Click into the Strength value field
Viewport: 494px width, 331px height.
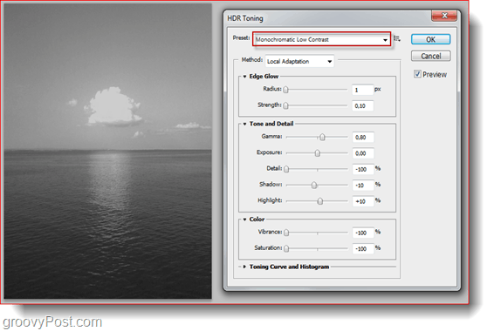pyautogui.click(x=362, y=106)
